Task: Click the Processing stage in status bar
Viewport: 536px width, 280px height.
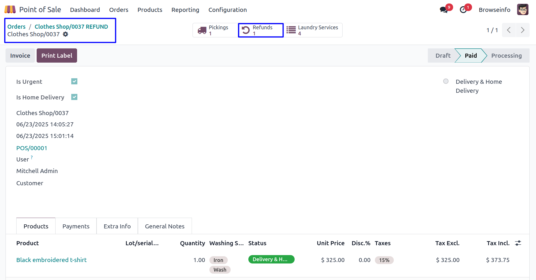Action: point(506,56)
